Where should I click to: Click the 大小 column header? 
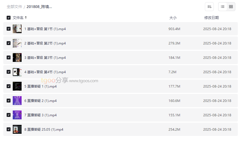pyautogui.click(x=173, y=18)
